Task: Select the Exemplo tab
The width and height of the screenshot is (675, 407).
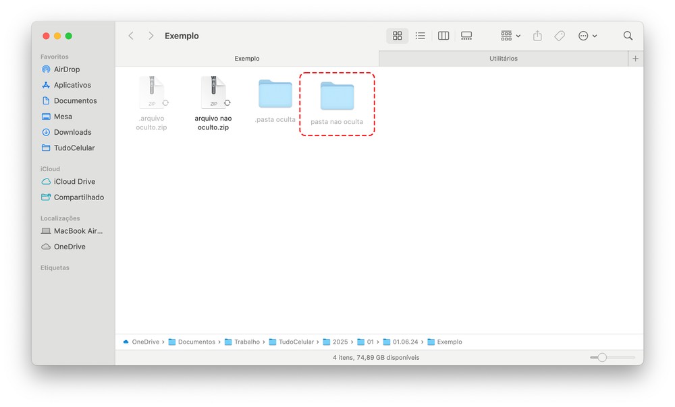Action: point(247,59)
